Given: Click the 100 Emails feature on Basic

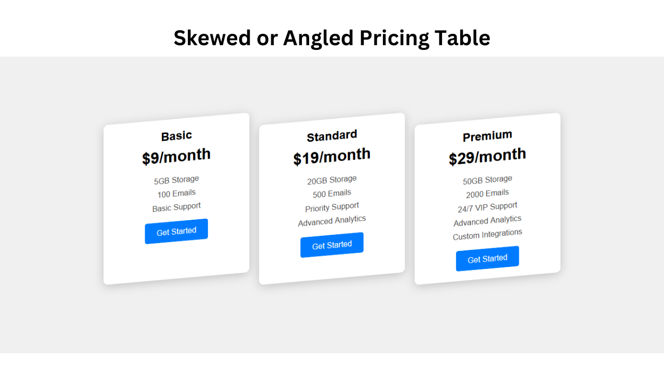Looking at the screenshot, I should (176, 193).
